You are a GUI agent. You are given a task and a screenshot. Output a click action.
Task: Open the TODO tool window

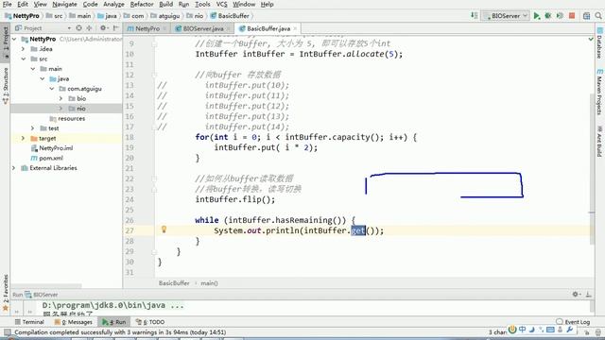(150, 322)
